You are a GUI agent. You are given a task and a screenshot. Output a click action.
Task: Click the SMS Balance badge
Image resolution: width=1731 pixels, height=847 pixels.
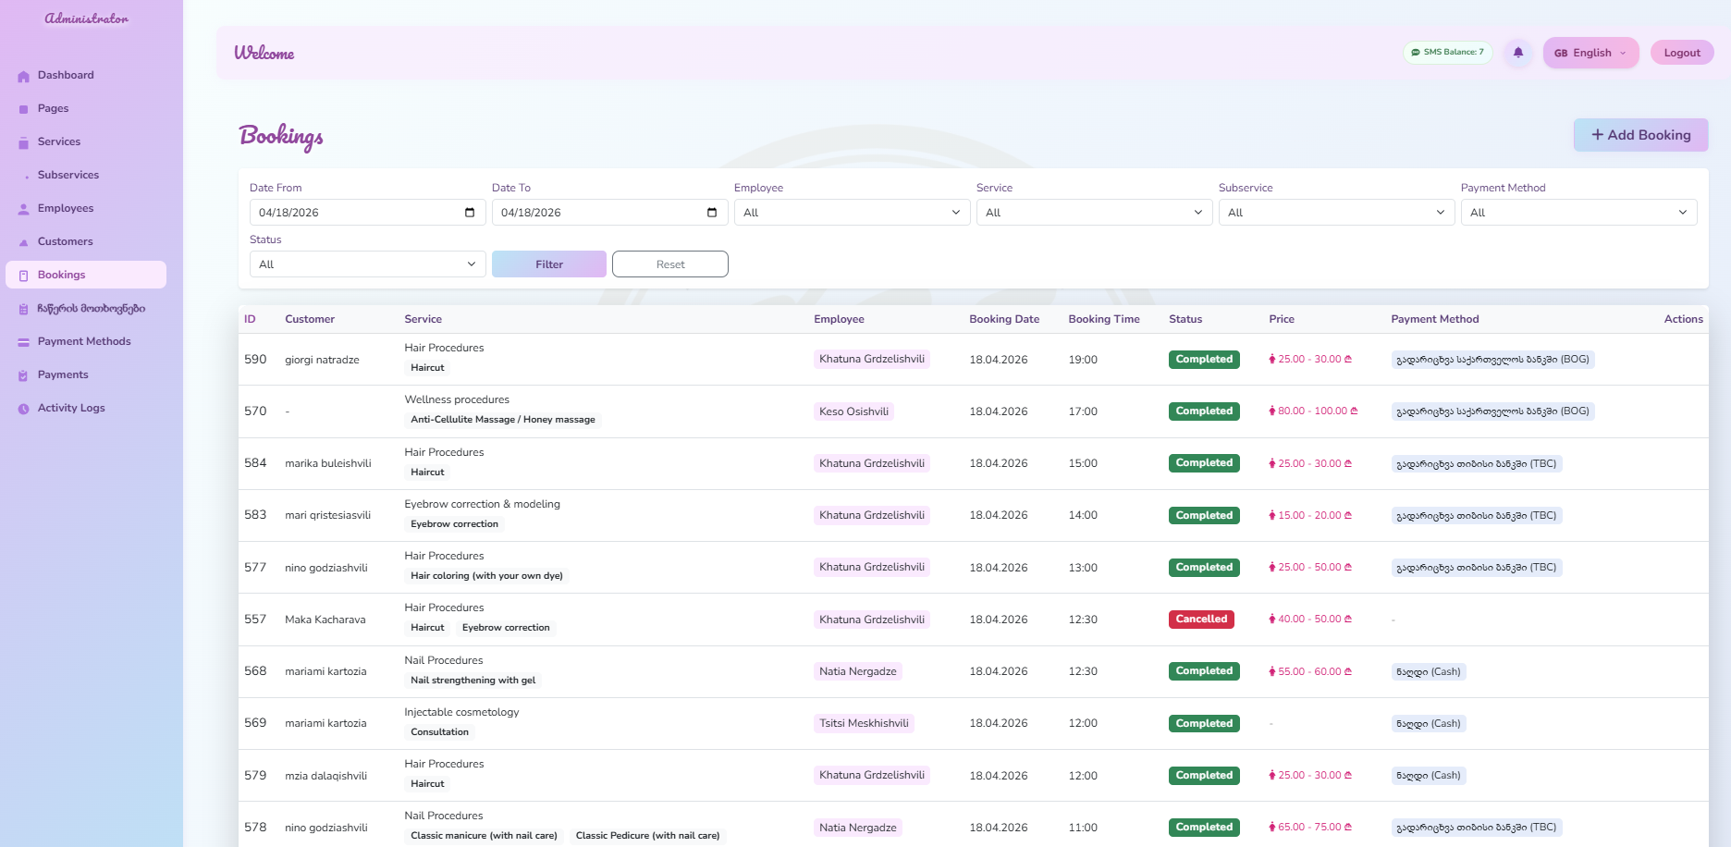1448,53
